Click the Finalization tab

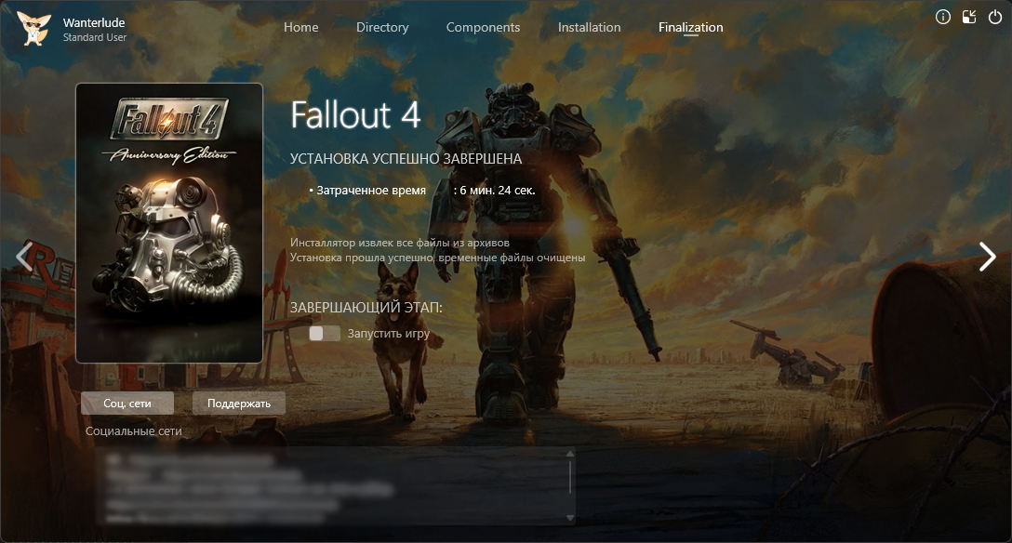pyautogui.click(x=690, y=27)
